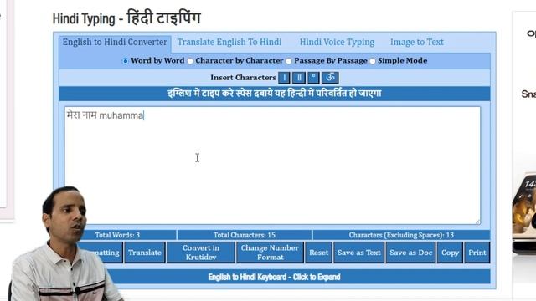Click Save as Doc button
Viewport: 536px width, 301px height.
[x=411, y=253]
